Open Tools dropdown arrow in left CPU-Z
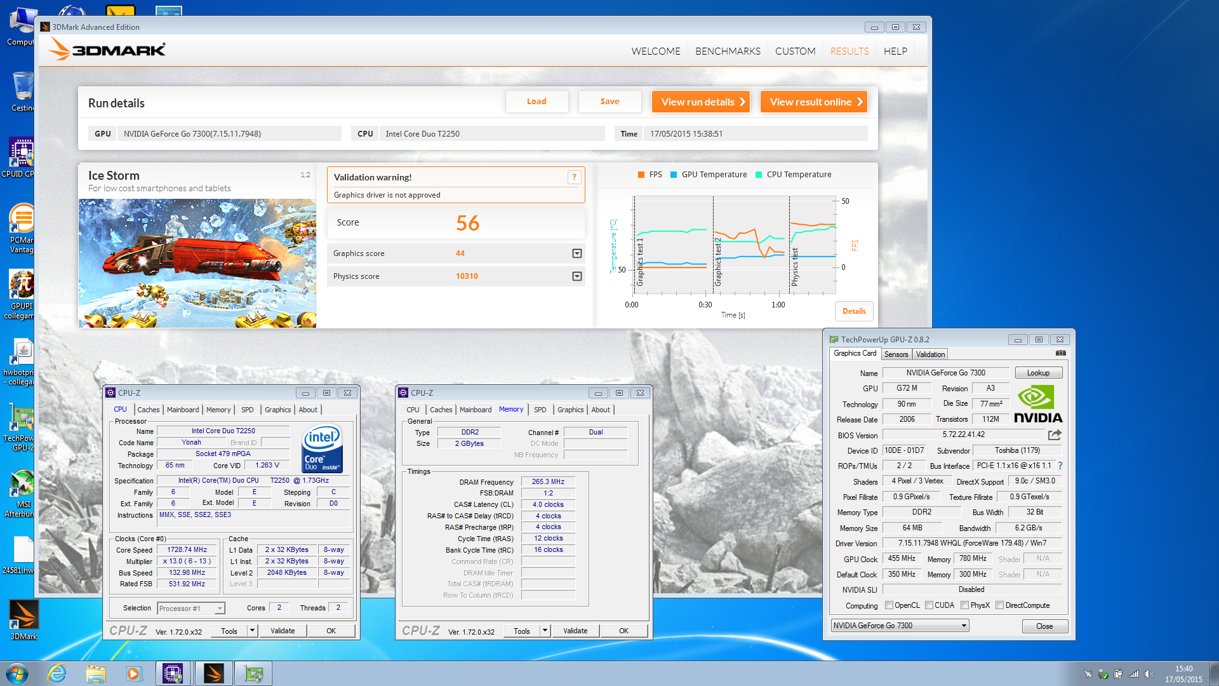 (252, 631)
